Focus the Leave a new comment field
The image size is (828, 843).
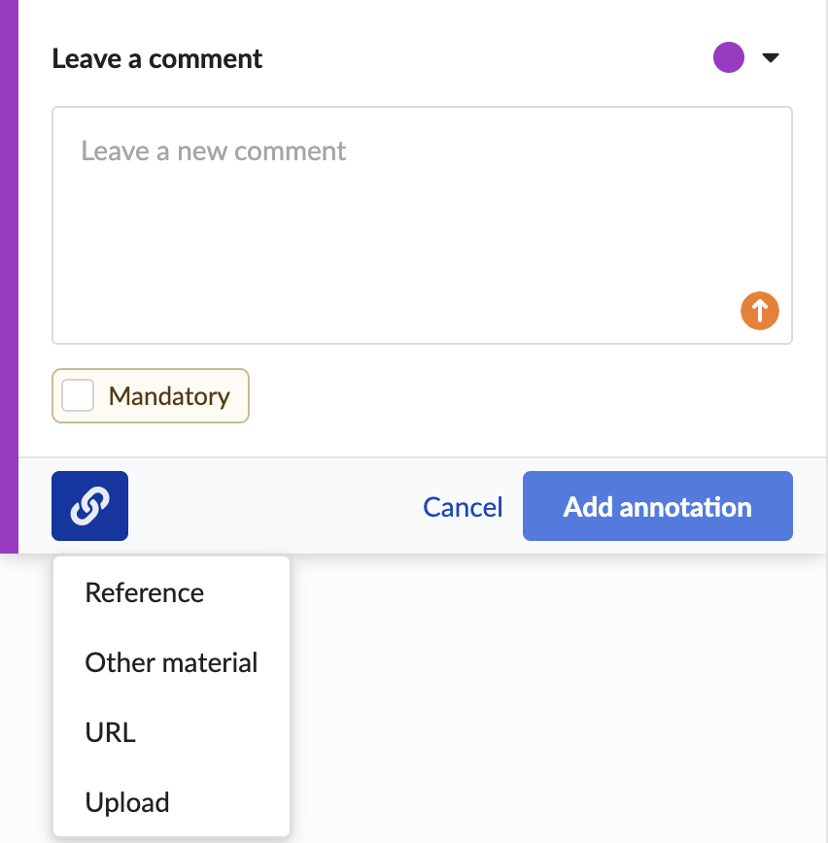pos(422,225)
